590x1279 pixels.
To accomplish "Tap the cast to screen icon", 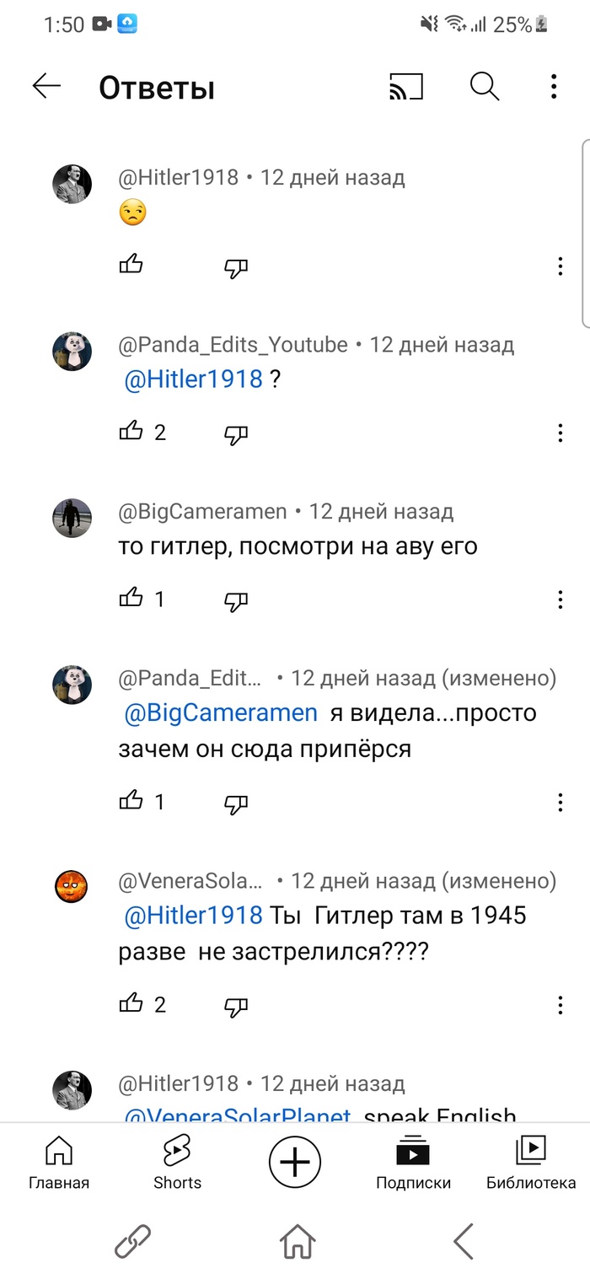I will pyautogui.click(x=405, y=87).
